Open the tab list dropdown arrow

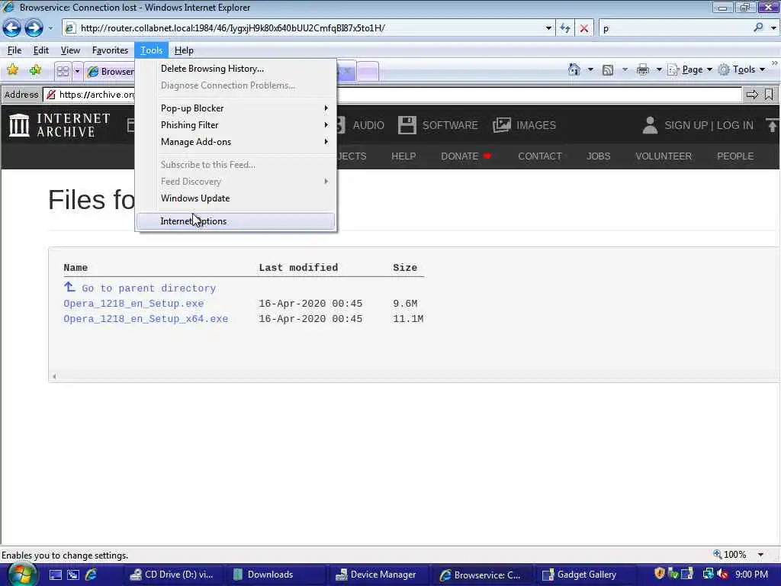coord(77,71)
